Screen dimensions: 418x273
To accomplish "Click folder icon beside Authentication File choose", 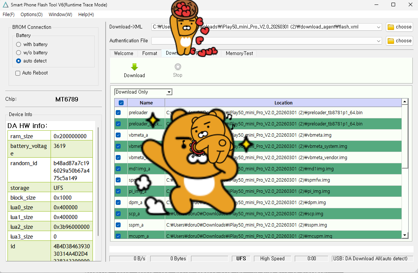I will [391, 41].
